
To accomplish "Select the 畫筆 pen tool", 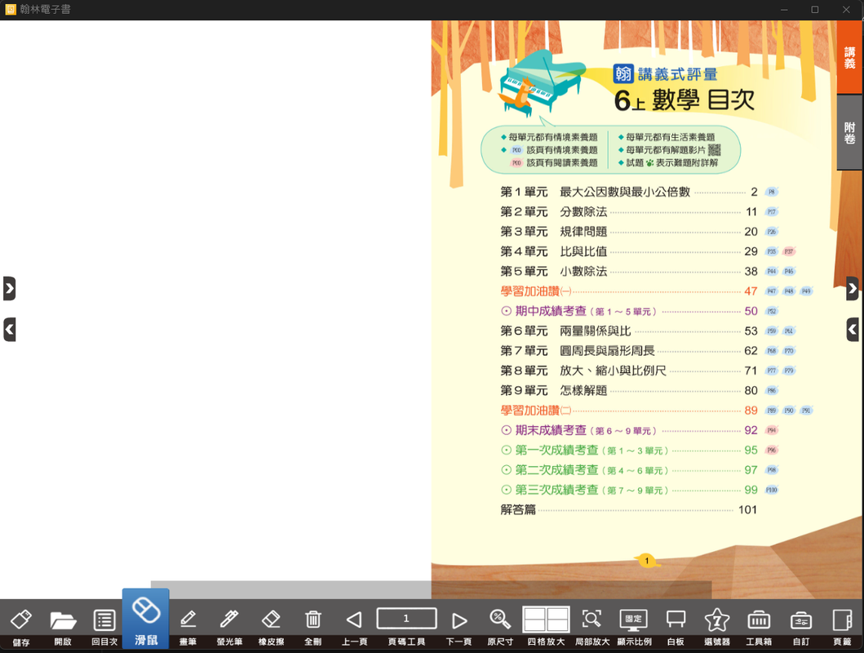I will coord(188,620).
